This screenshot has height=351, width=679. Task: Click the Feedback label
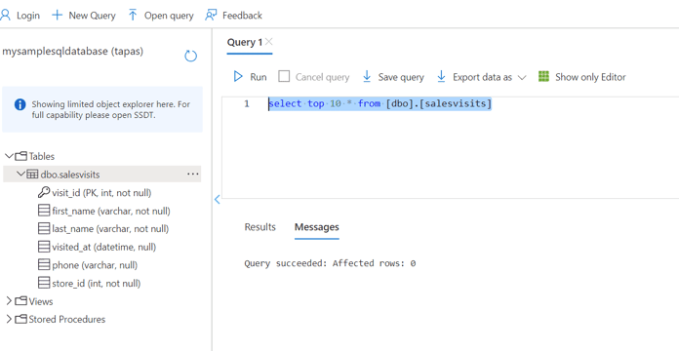tap(242, 16)
